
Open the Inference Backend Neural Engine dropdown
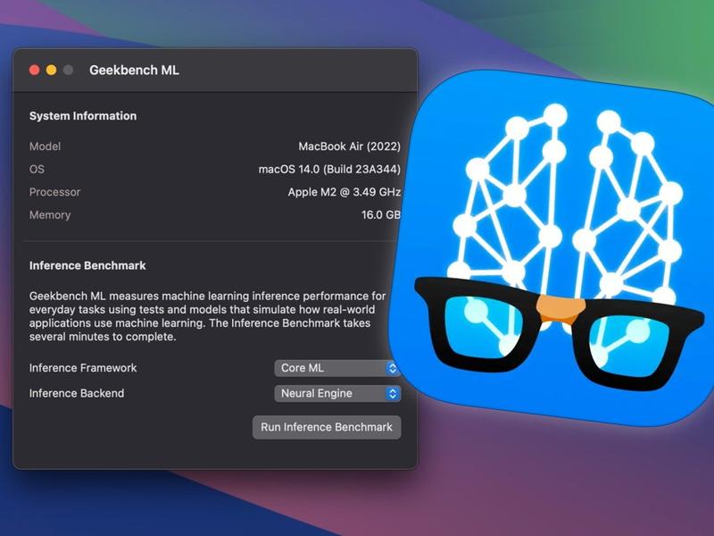click(337, 393)
